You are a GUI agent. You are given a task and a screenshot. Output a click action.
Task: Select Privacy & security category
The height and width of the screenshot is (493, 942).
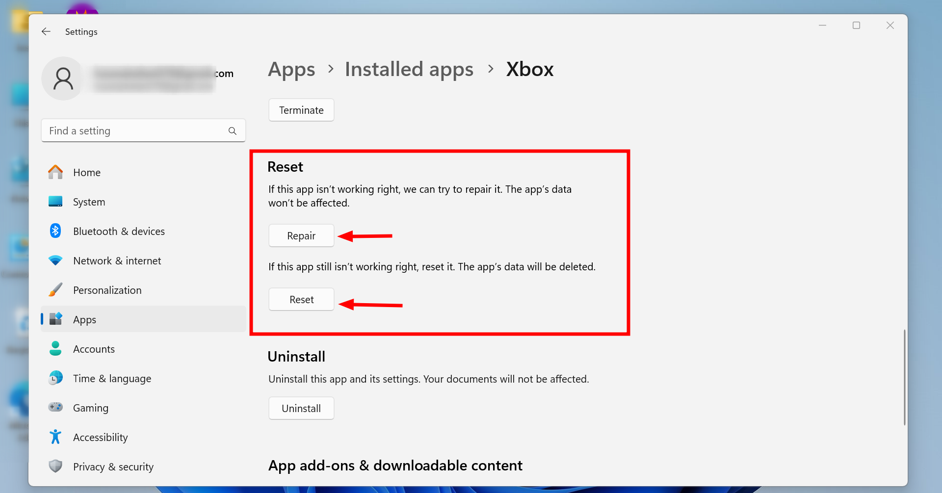click(143, 467)
